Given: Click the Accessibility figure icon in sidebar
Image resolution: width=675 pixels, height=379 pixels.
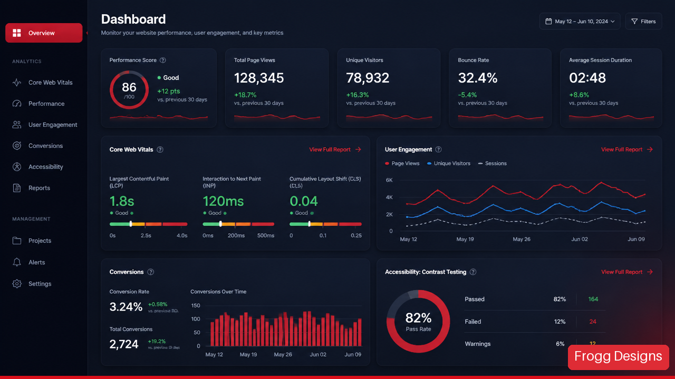Looking at the screenshot, I should 17,167.
